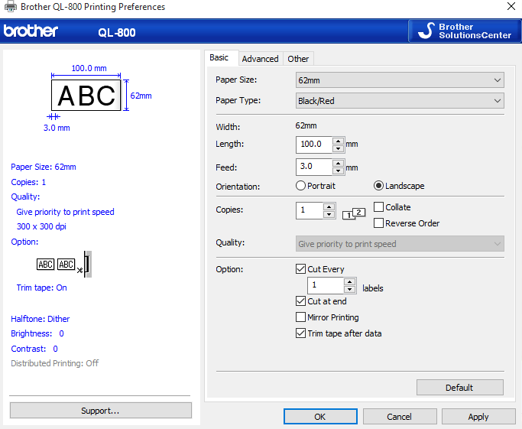Viewport: 522px width, 429px height.
Task: Select Portrait orientation
Action: tap(301, 186)
